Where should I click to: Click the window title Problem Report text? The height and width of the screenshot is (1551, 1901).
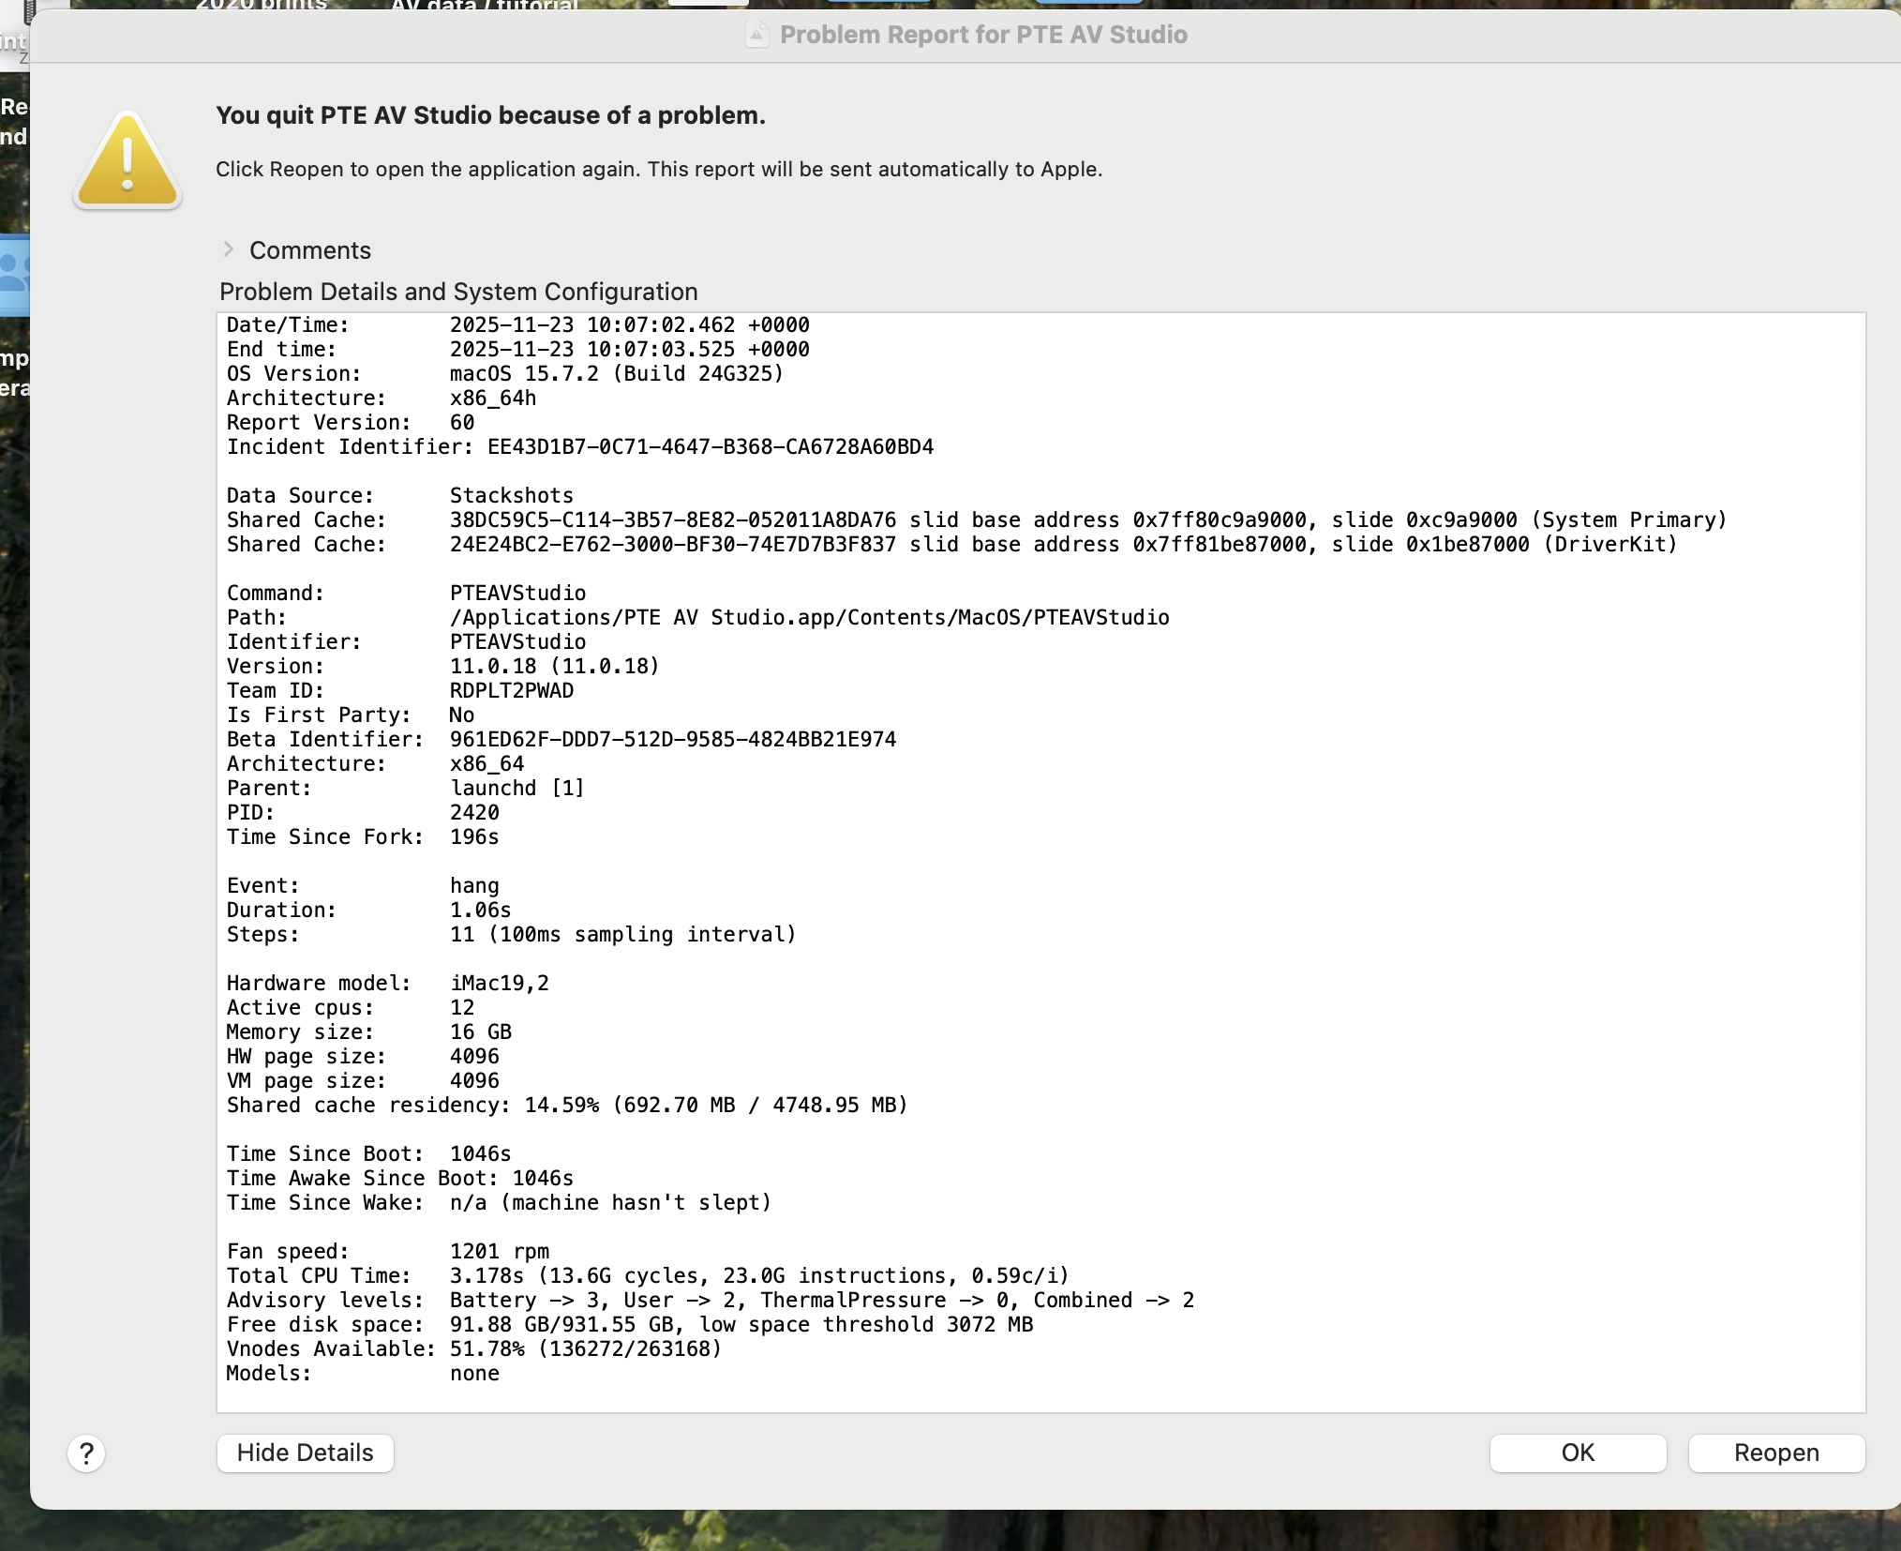[x=982, y=35]
